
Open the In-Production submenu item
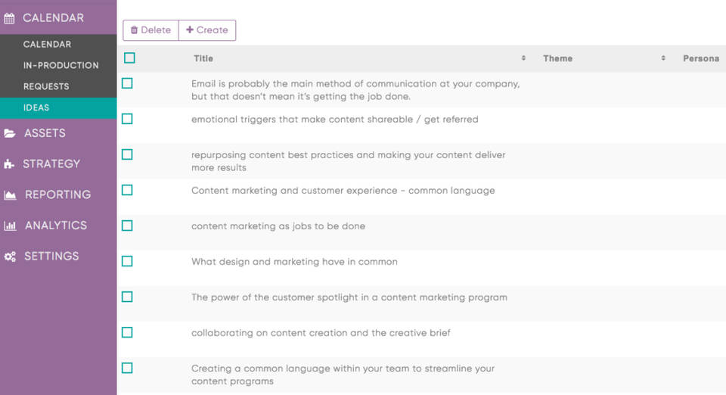point(60,65)
